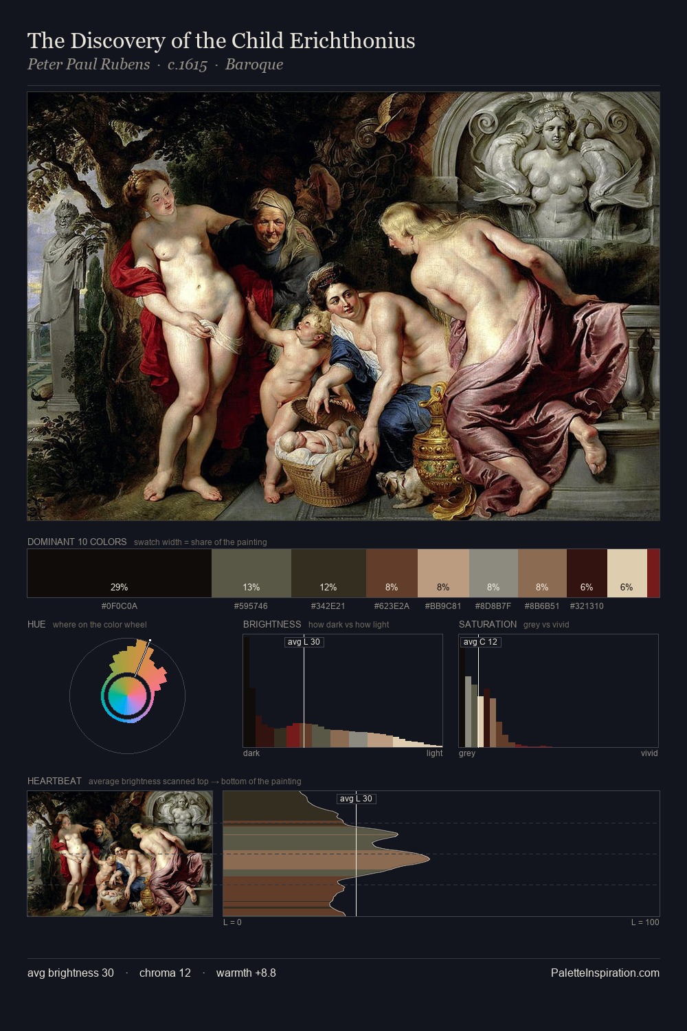Screen dimensions: 687x1031
Task: Click the hex label #321310
Action: [x=587, y=606]
